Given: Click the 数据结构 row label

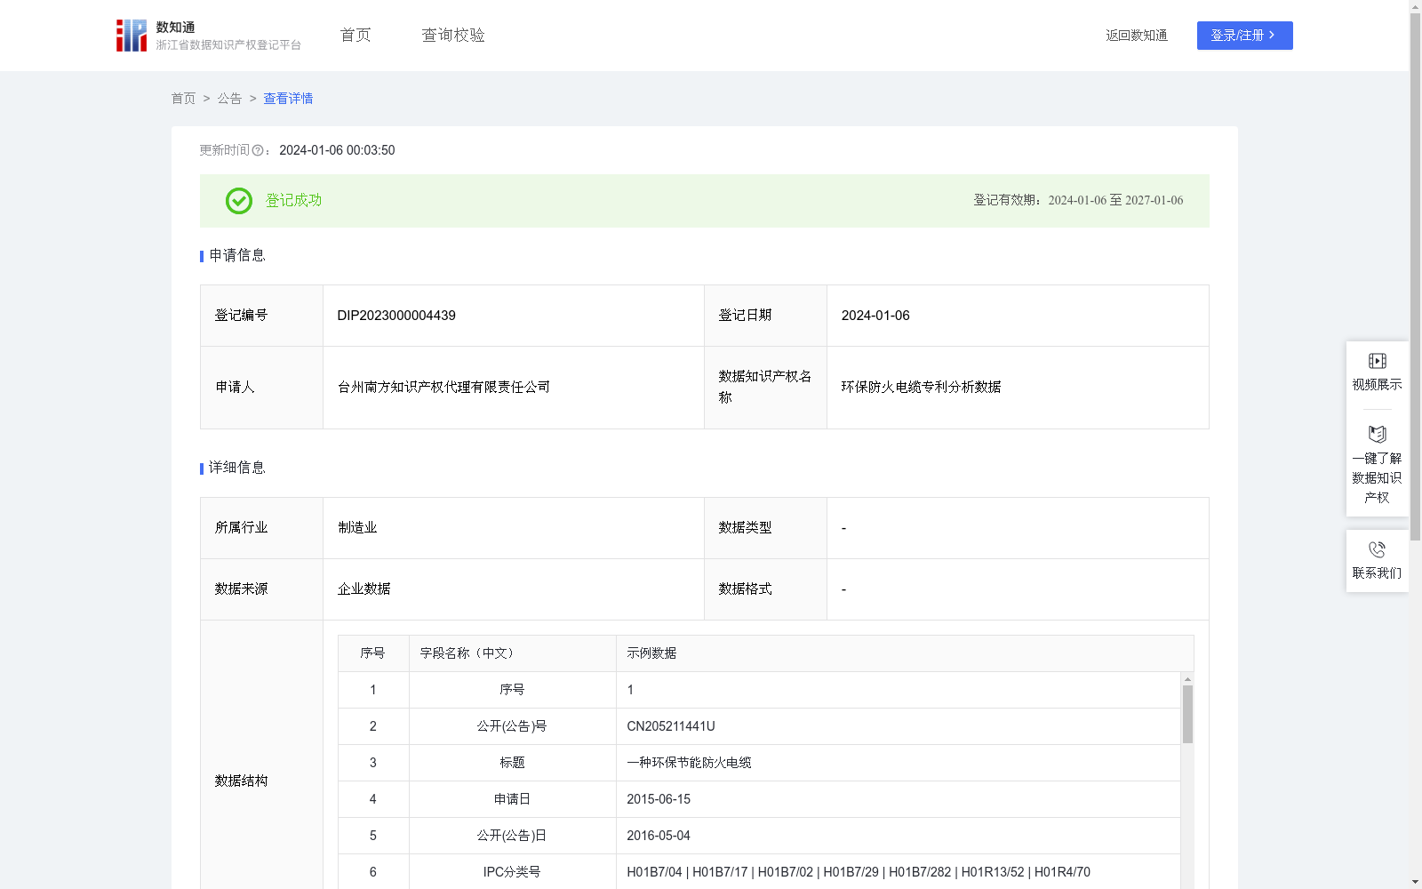Looking at the screenshot, I should [241, 781].
